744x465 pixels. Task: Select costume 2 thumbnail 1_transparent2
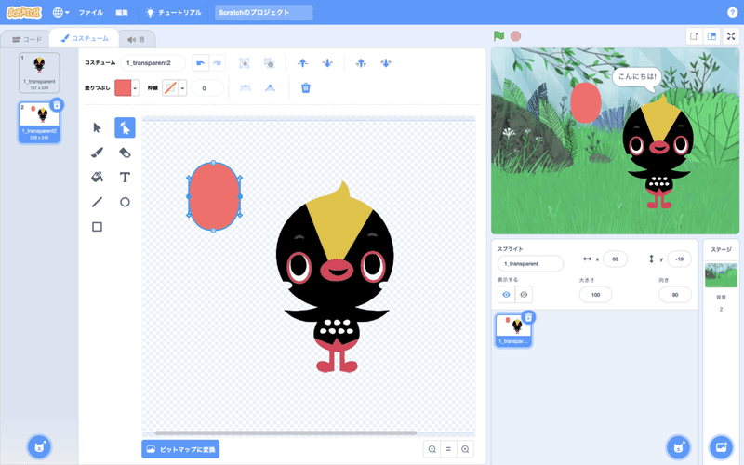(39, 122)
